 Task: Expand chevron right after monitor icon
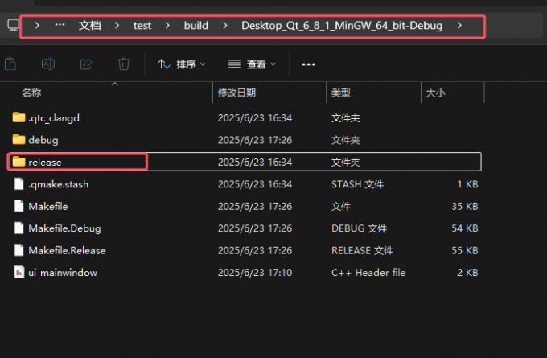point(37,25)
